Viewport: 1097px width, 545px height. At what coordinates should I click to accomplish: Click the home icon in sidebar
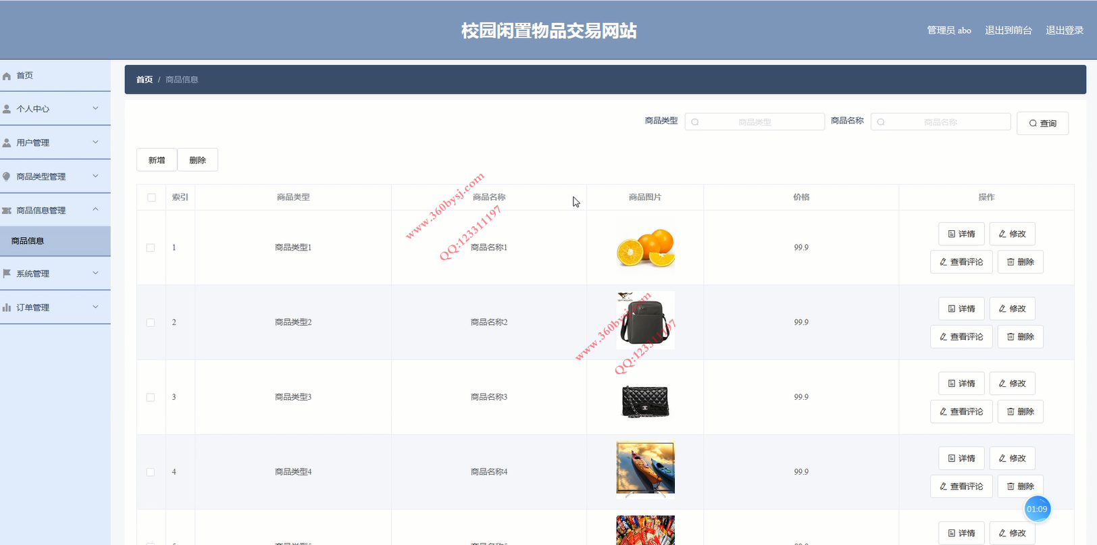[x=7, y=76]
